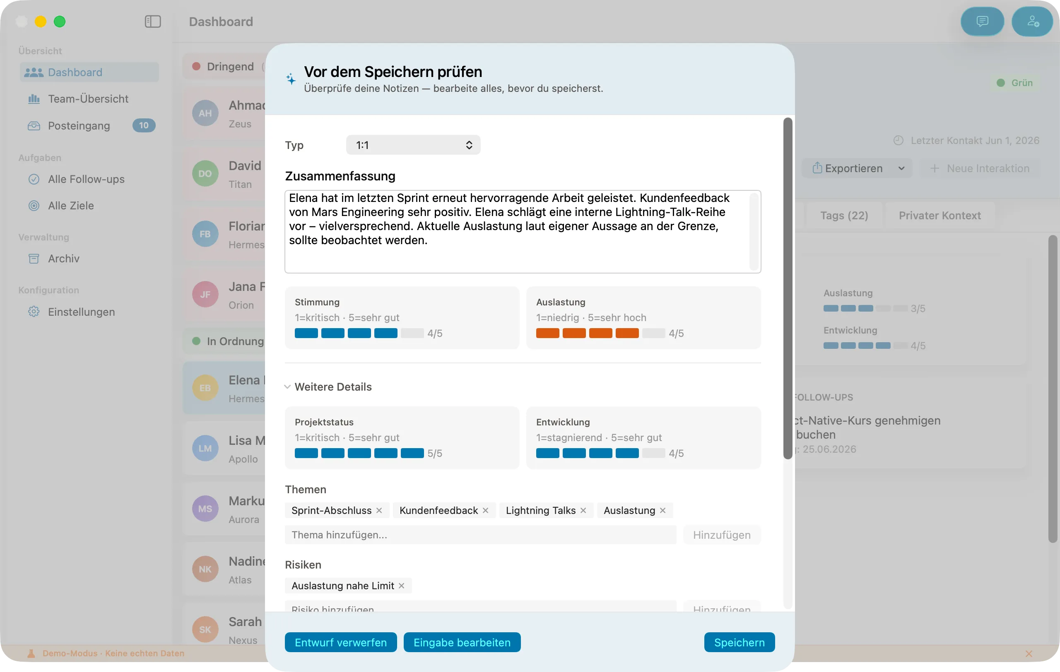Click Eingabe bearbeiten button
The height and width of the screenshot is (672, 1060).
click(x=462, y=643)
